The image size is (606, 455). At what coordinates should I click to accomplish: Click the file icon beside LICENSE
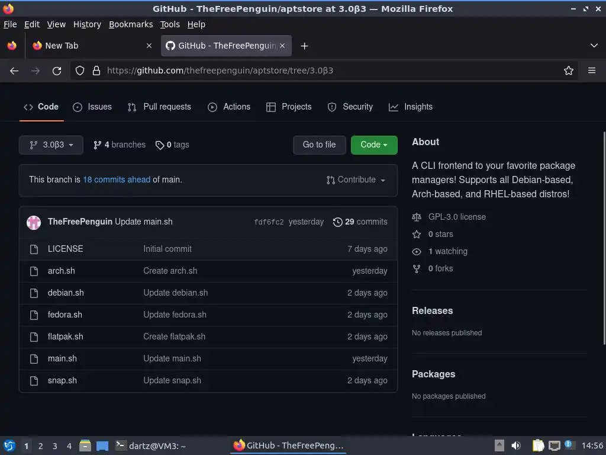pos(34,249)
